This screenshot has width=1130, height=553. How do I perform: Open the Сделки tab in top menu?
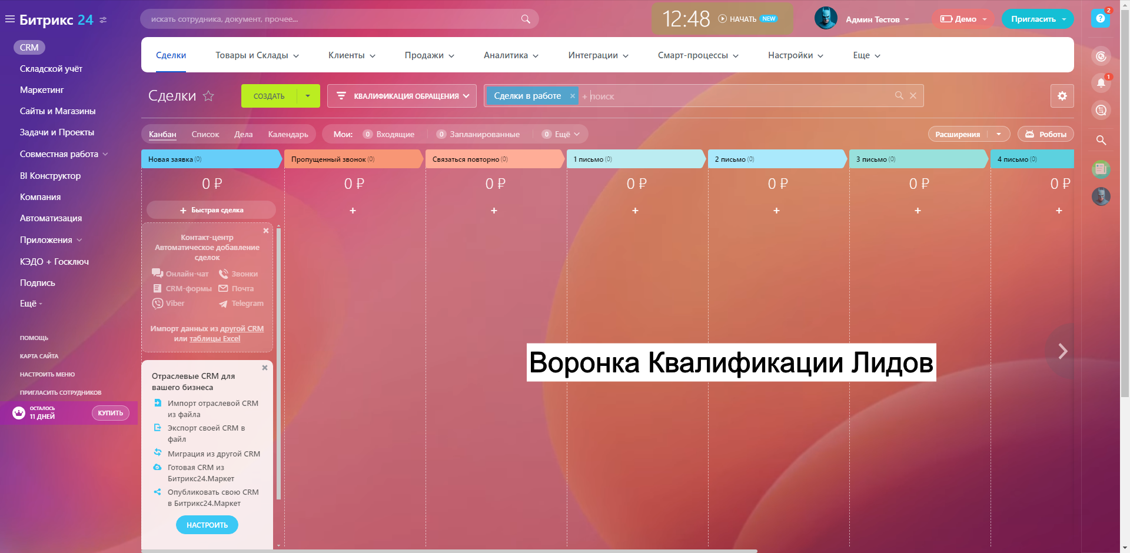pos(171,55)
